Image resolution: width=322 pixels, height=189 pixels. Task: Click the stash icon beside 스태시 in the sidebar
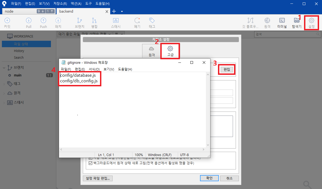click(10, 103)
